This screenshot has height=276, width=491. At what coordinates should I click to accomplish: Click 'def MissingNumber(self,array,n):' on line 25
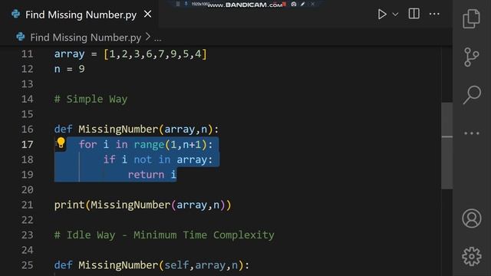(x=152, y=265)
